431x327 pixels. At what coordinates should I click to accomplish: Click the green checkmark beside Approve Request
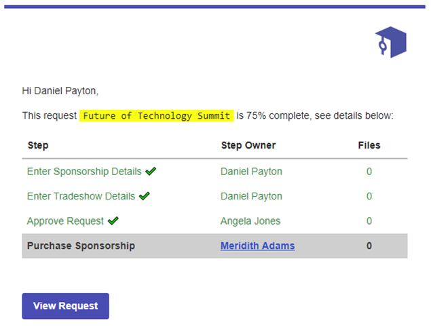pos(113,221)
